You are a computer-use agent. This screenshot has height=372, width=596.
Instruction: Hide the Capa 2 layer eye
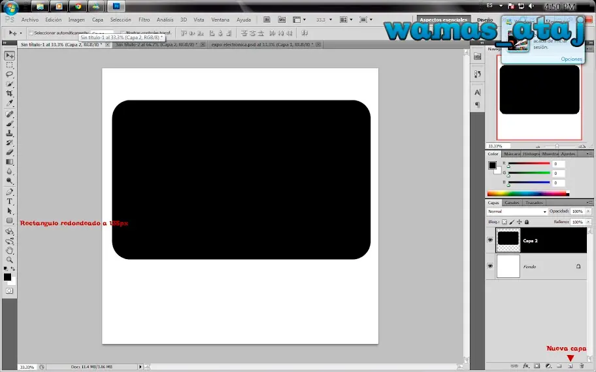(490, 240)
